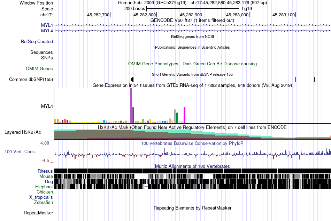Screen dimensions: 331x221
Task: Click Short Genetic Variants from dbSNP title
Action: [x=192, y=74]
